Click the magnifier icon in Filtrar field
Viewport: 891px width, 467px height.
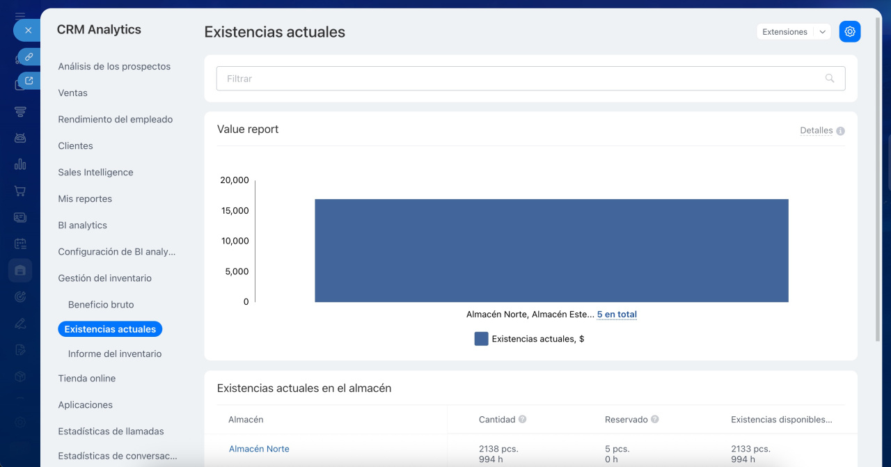pyautogui.click(x=829, y=79)
